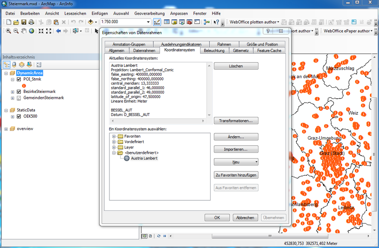Switch contents to List By Source view
The width and height of the screenshot is (379, 248).
pyautogui.click(x=14, y=64)
